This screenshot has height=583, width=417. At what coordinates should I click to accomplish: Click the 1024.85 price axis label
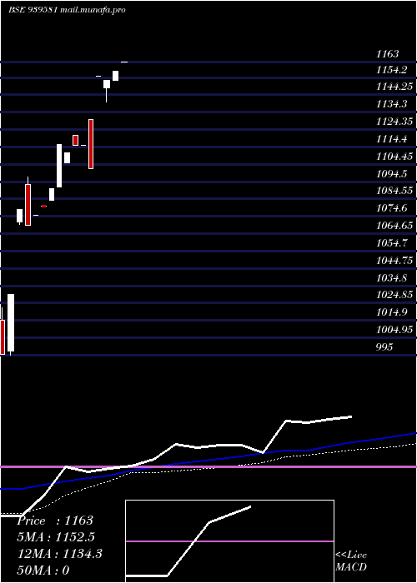tap(394, 295)
